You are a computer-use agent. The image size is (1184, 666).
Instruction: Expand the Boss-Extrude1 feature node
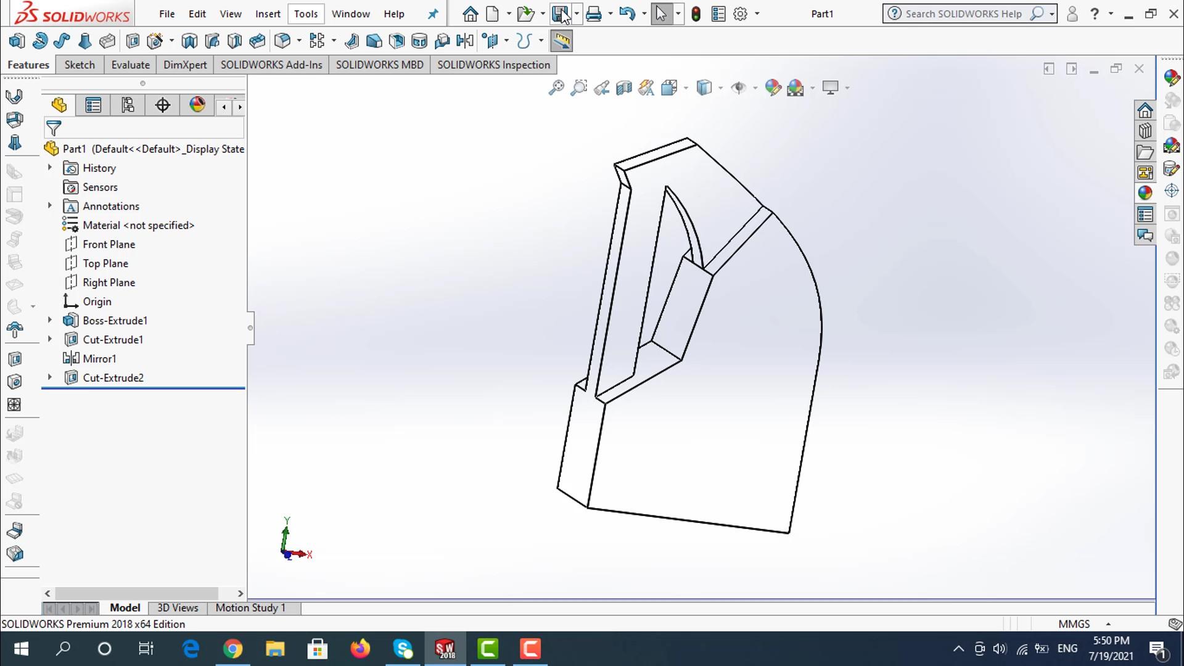pyautogui.click(x=50, y=320)
